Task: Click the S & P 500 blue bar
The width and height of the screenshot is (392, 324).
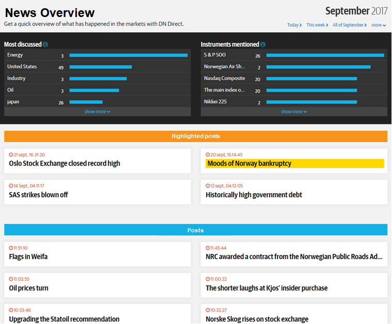Action: [x=325, y=55]
